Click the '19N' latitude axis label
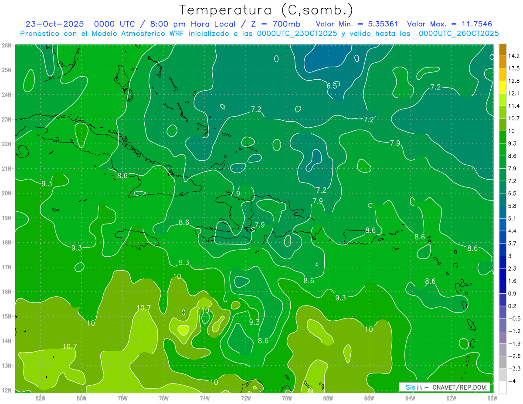Screen dimensions: 523x404 pos(7,217)
